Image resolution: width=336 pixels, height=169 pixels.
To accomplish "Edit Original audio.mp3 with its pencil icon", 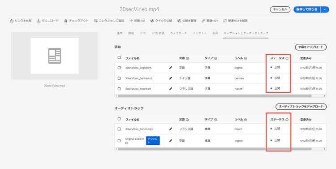I will click(x=171, y=141).
